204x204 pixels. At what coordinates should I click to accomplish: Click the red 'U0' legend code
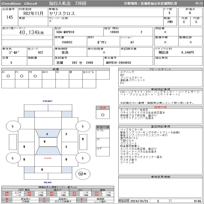[7, 193]
